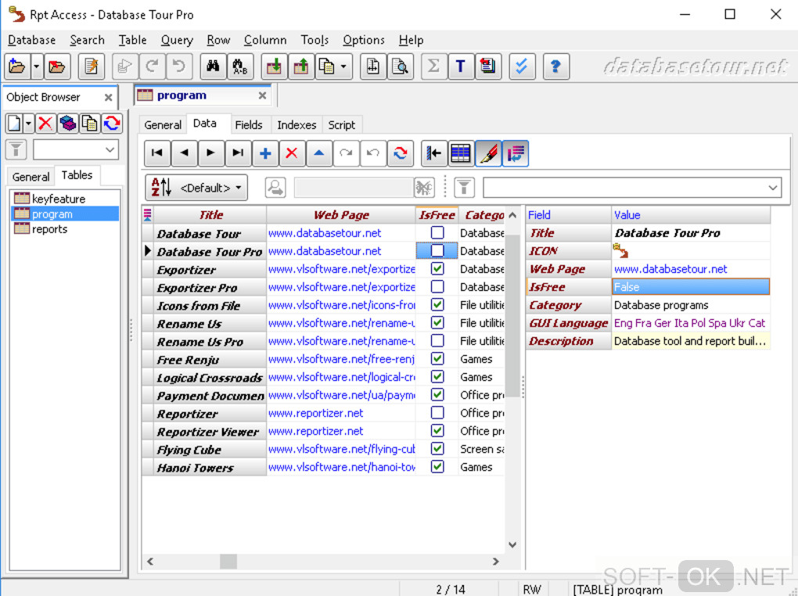The height and width of the screenshot is (596, 798).
Task: Click the binoculars Find icon in toolbar
Action: tap(212, 66)
